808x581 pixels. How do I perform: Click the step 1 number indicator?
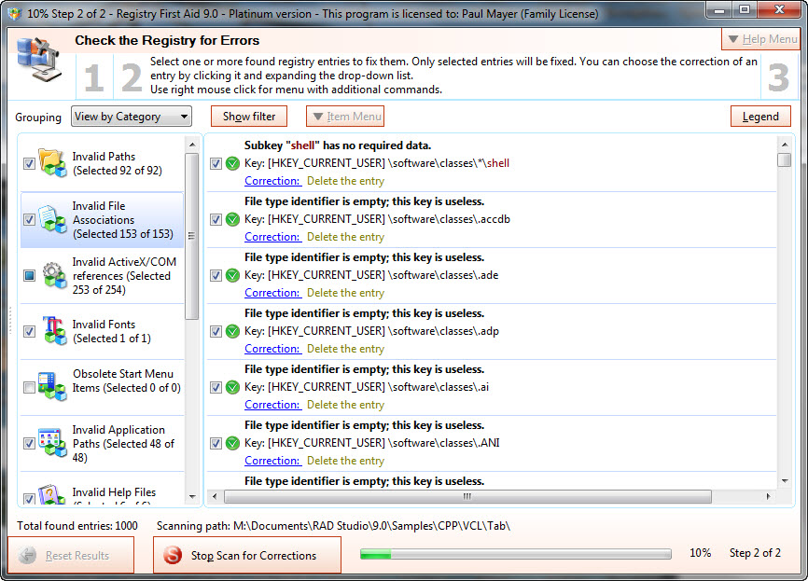94,78
